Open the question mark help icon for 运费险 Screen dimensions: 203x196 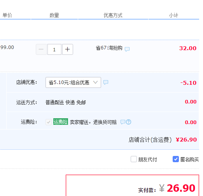tap(128, 122)
